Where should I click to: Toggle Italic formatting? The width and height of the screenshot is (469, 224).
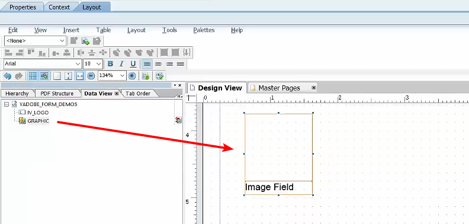(x=121, y=64)
